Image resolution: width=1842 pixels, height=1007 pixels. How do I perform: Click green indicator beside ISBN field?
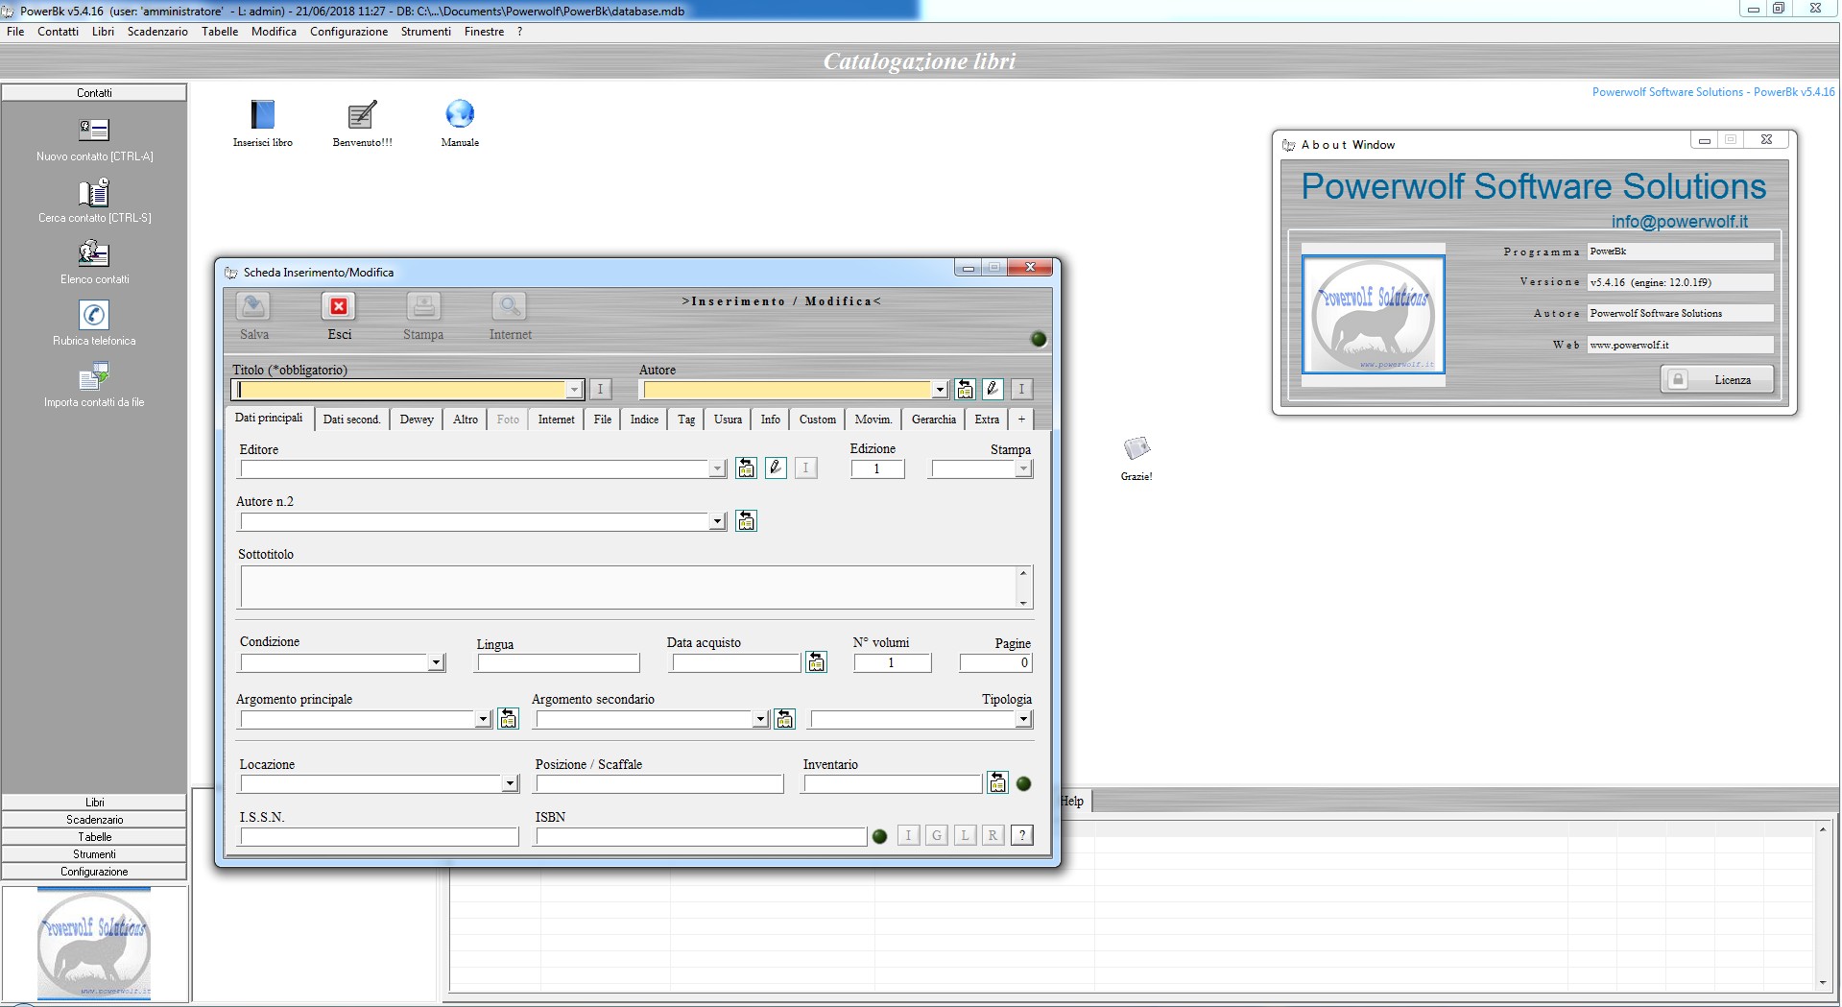tap(879, 836)
